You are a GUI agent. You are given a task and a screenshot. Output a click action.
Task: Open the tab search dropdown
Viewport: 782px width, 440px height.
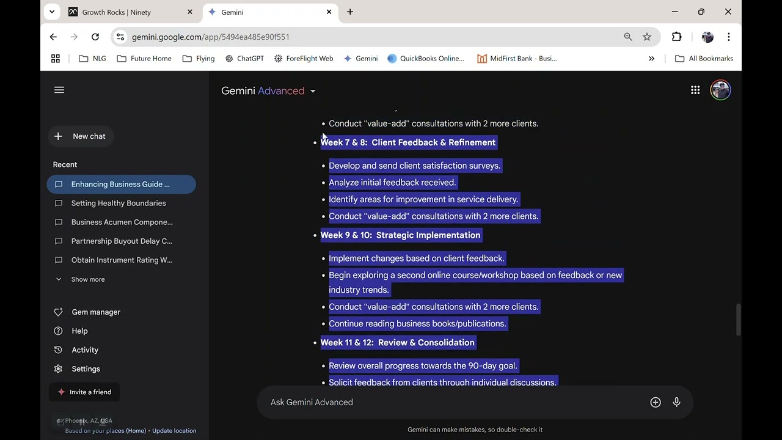pos(52,12)
